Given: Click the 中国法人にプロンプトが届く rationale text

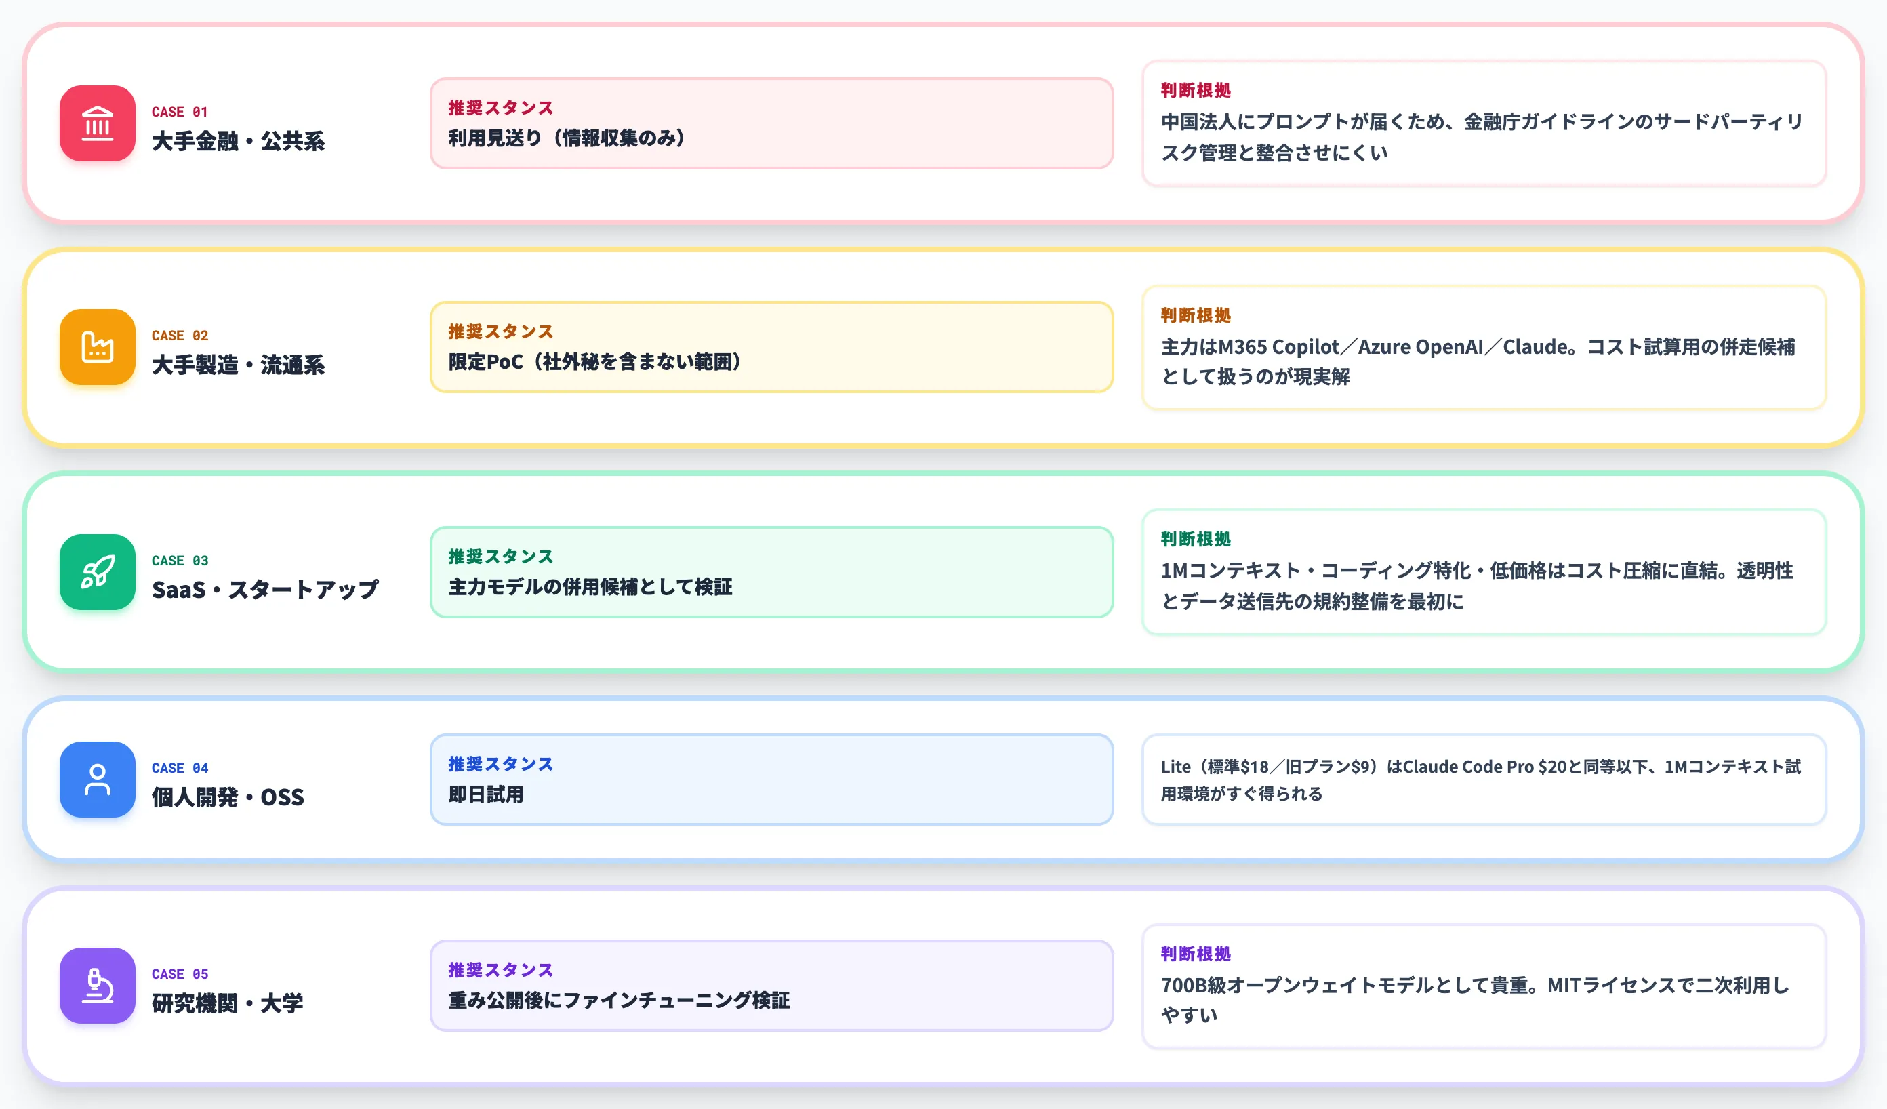Looking at the screenshot, I should point(1482,137).
